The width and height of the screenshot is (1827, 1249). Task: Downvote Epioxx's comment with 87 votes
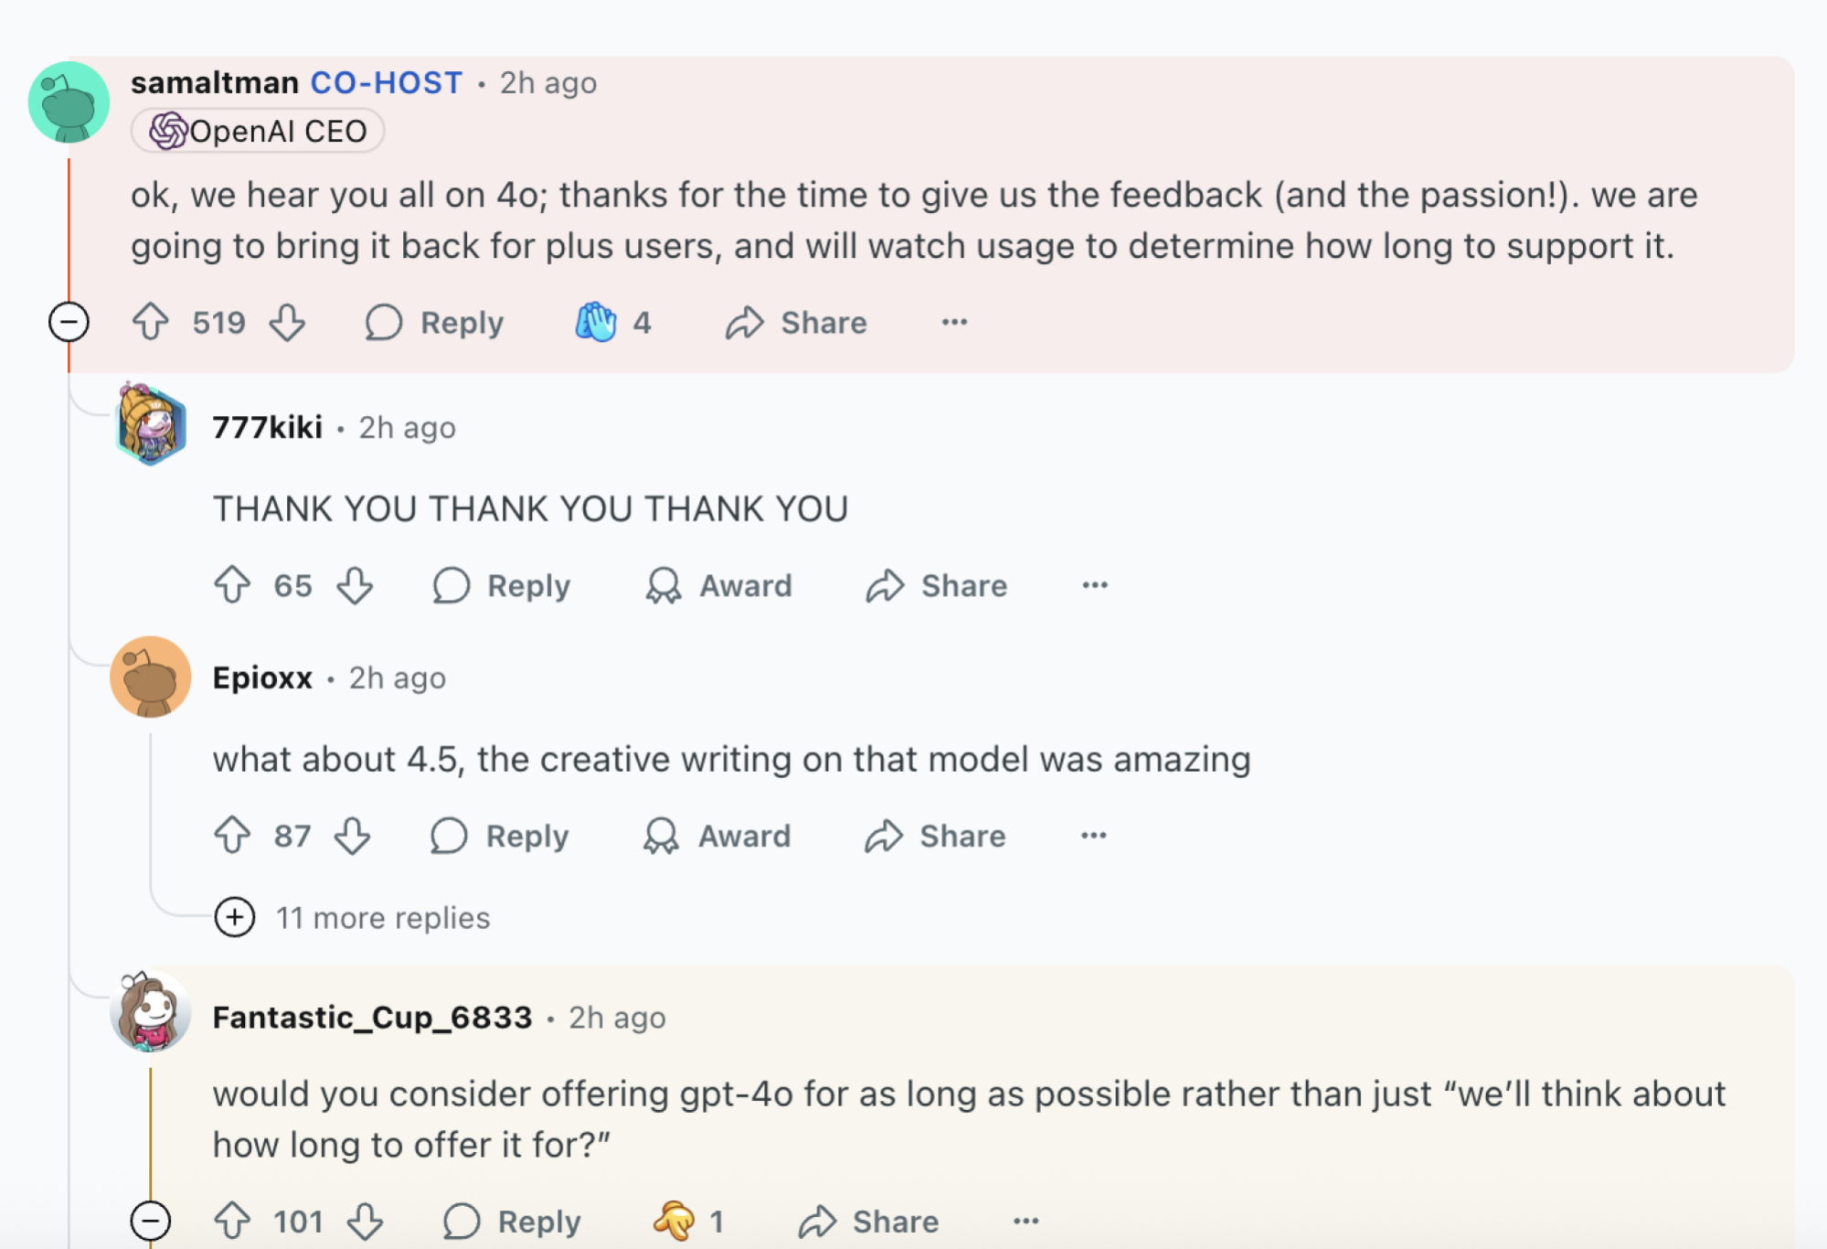pyautogui.click(x=353, y=835)
